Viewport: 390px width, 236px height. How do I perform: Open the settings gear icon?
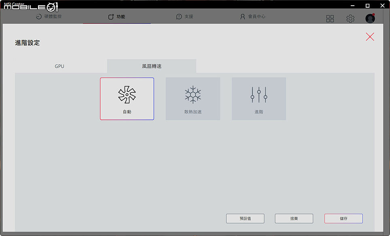pos(350,19)
